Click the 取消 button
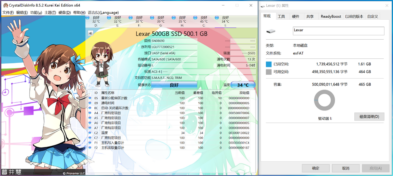 346,168
